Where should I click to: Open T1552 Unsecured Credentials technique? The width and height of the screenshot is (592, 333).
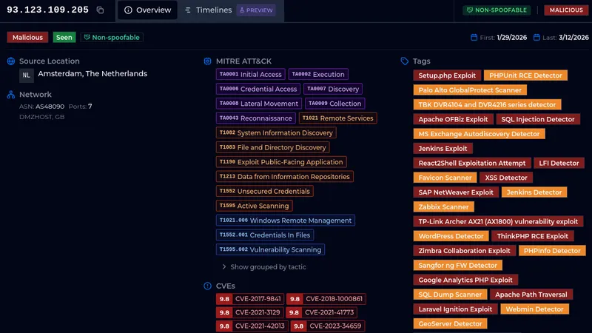click(x=265, y=192)
